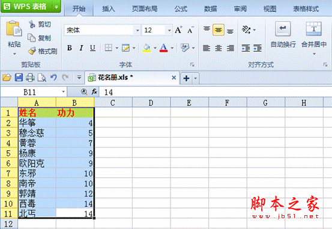This screenshot has height=229, width=332.
Task: Open the 视图 ribbon tab
Action: (270, 9)
